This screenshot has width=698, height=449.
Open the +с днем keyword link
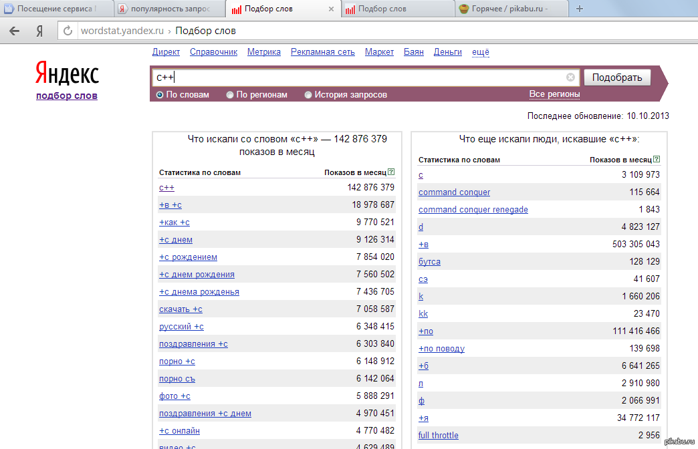tap(176, 239)
